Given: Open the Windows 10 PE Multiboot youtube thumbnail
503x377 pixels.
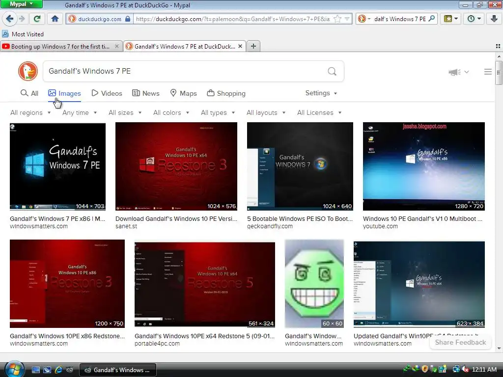Looking at the screenshot, I should (424, 166).
